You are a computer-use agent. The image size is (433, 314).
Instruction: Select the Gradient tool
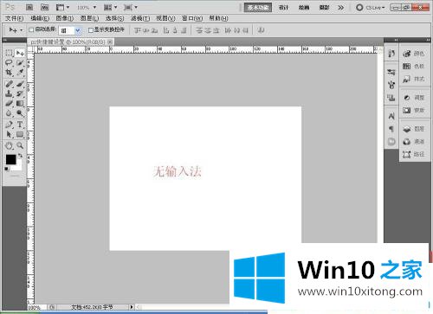tap(20, 103)
